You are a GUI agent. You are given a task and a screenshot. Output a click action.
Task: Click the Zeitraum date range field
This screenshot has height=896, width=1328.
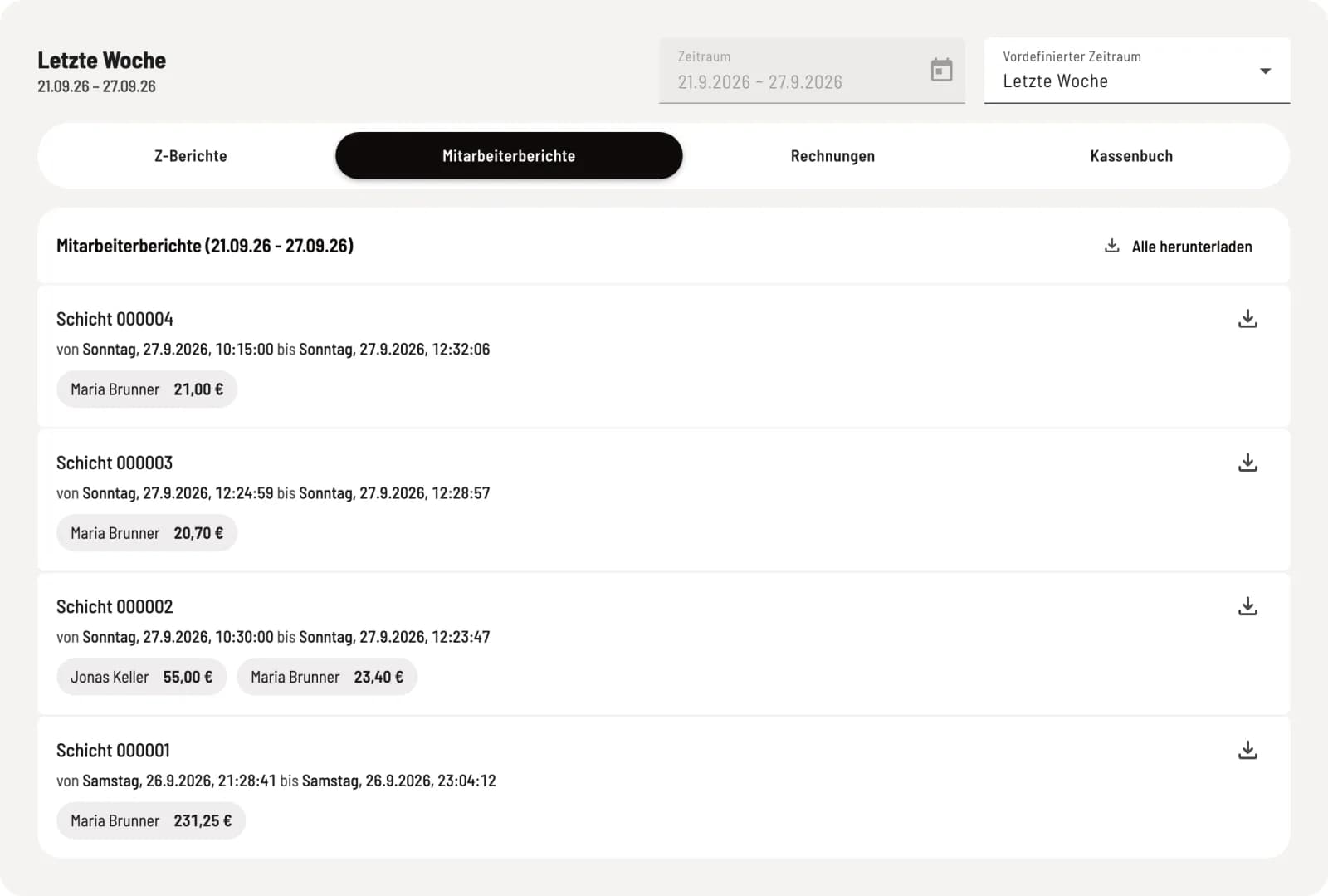click(x=812, y=71)
